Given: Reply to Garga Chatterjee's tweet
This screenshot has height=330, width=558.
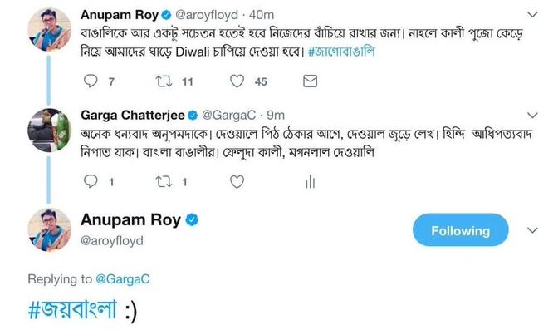Looking at the screenshot, I should click(91, 181).
